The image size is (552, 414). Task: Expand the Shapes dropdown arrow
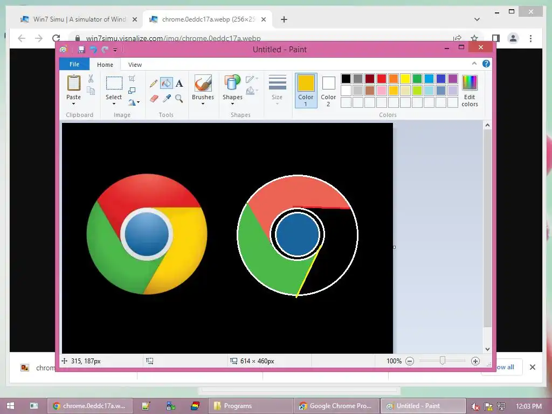[232, 104]
